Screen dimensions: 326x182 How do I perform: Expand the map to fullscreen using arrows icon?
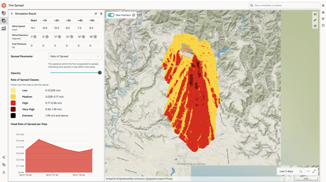click(314, 171)
